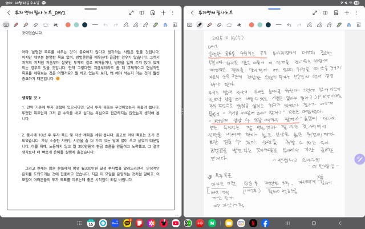Add new item with plus in right note
The width and height of the screenshot is (365, 229).
click(x=347, y=13)
